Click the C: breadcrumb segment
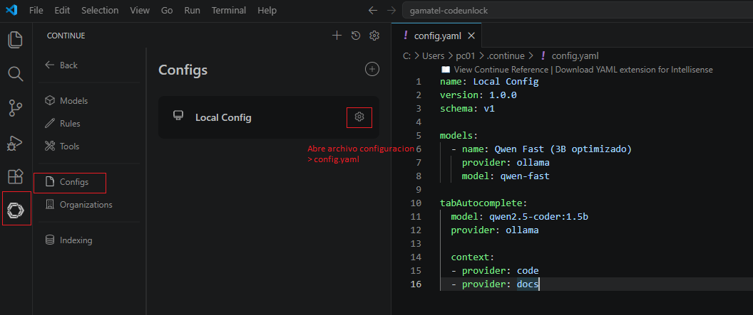 (x=406, y=55)
